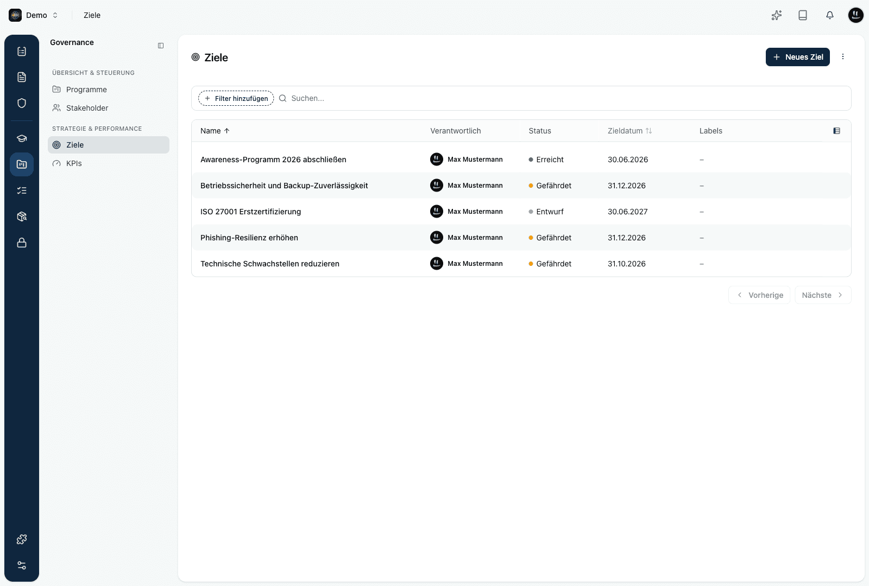Click the Erreicht status cell
The image size is (869, 586).
click(x=546, y=160)
